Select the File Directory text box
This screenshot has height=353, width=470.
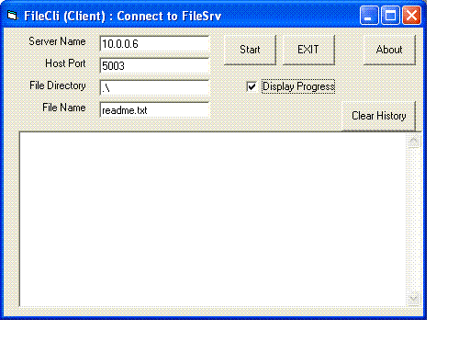pos(154,88)
